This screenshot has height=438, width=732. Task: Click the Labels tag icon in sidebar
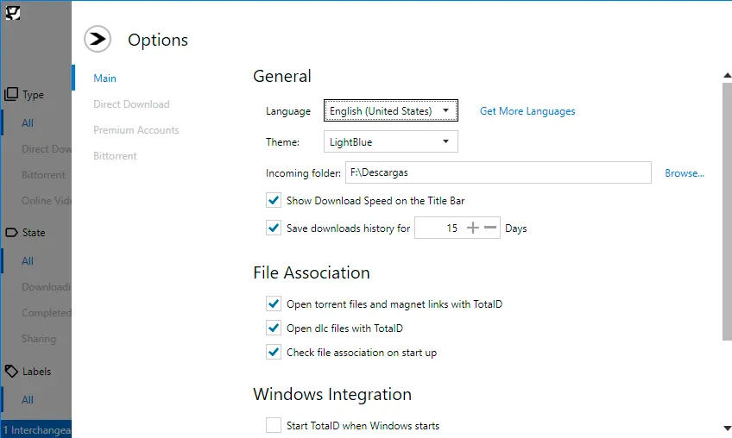[x=11, y=372]
